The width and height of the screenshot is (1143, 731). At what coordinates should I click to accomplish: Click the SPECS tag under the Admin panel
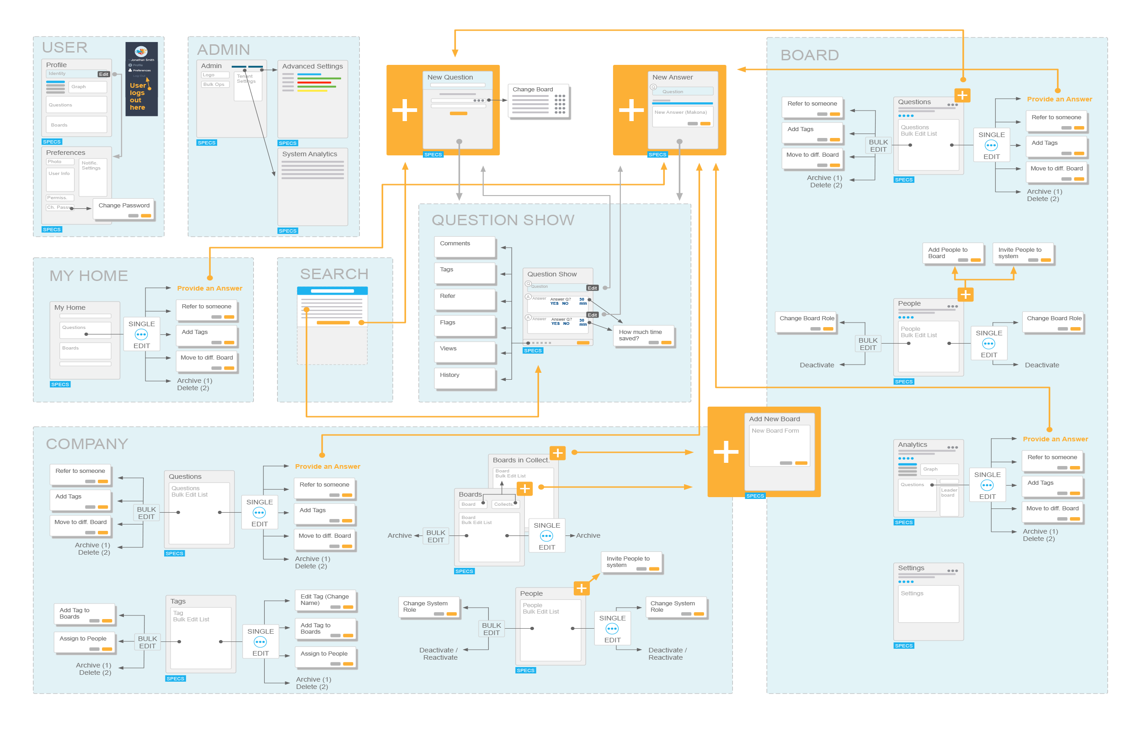click(207, 143)
